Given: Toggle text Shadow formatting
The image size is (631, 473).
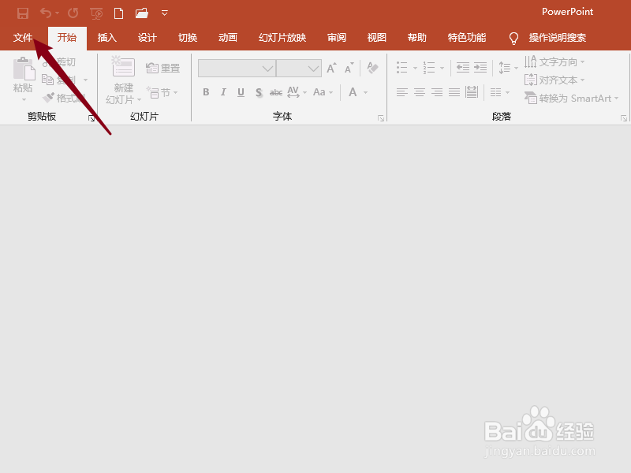Looking at the screenshot, I should click(259, 93).
